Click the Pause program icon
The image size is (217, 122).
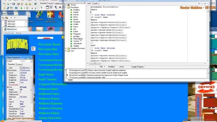tap(27, 8)
